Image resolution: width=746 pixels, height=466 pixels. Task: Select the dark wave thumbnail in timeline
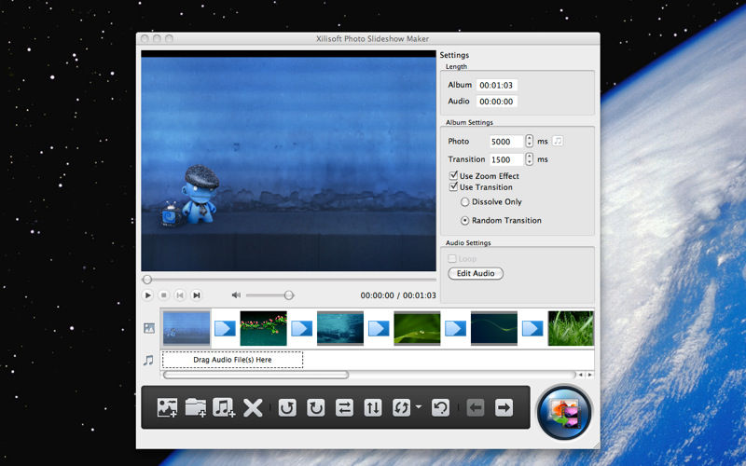(494, 328)
